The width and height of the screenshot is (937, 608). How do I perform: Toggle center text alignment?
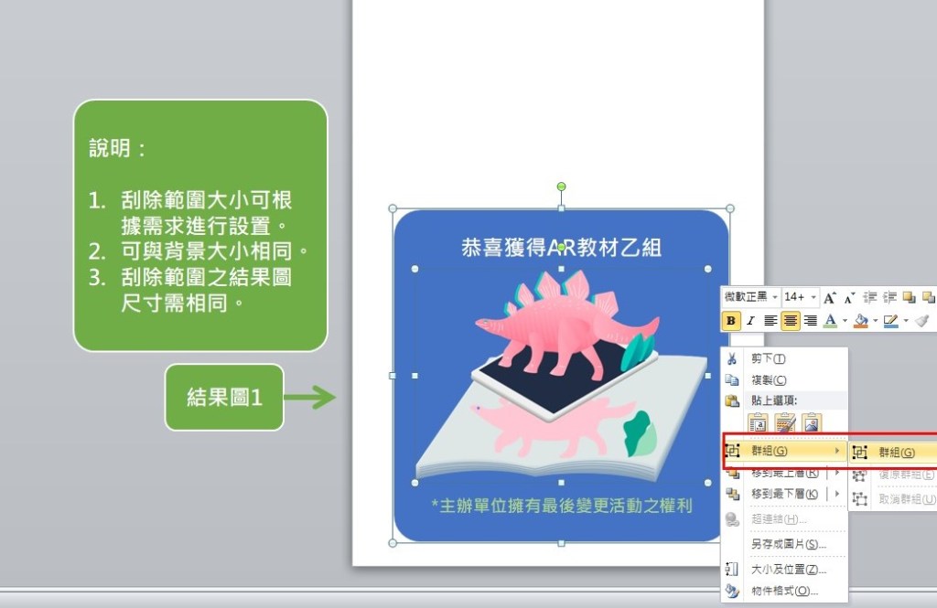(791, 321)
